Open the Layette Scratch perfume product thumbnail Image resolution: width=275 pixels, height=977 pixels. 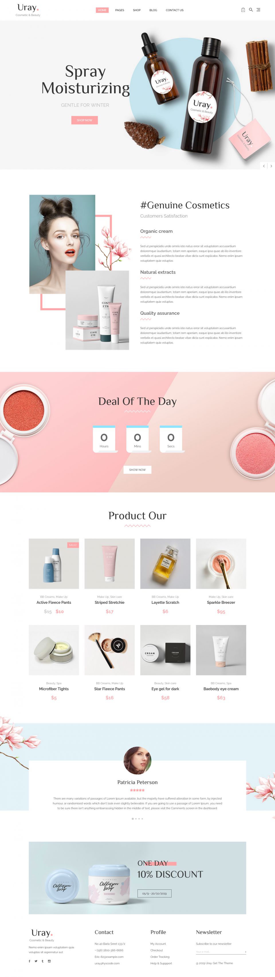165,564
